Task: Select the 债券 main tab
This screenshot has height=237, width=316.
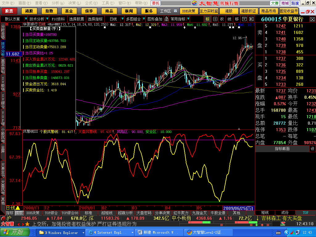Action: tap(89, 11)
